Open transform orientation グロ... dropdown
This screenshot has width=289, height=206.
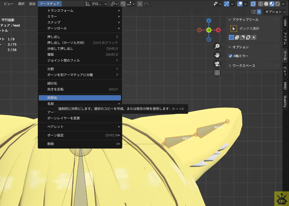click(96, 4)
